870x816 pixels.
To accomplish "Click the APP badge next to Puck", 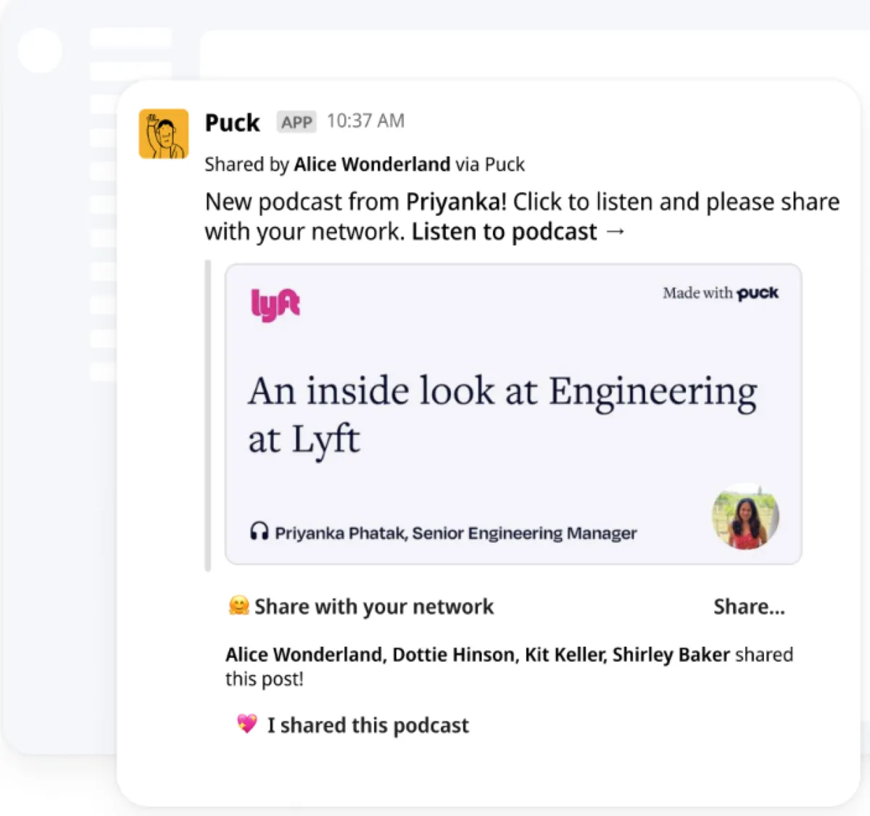I will 297,122.
